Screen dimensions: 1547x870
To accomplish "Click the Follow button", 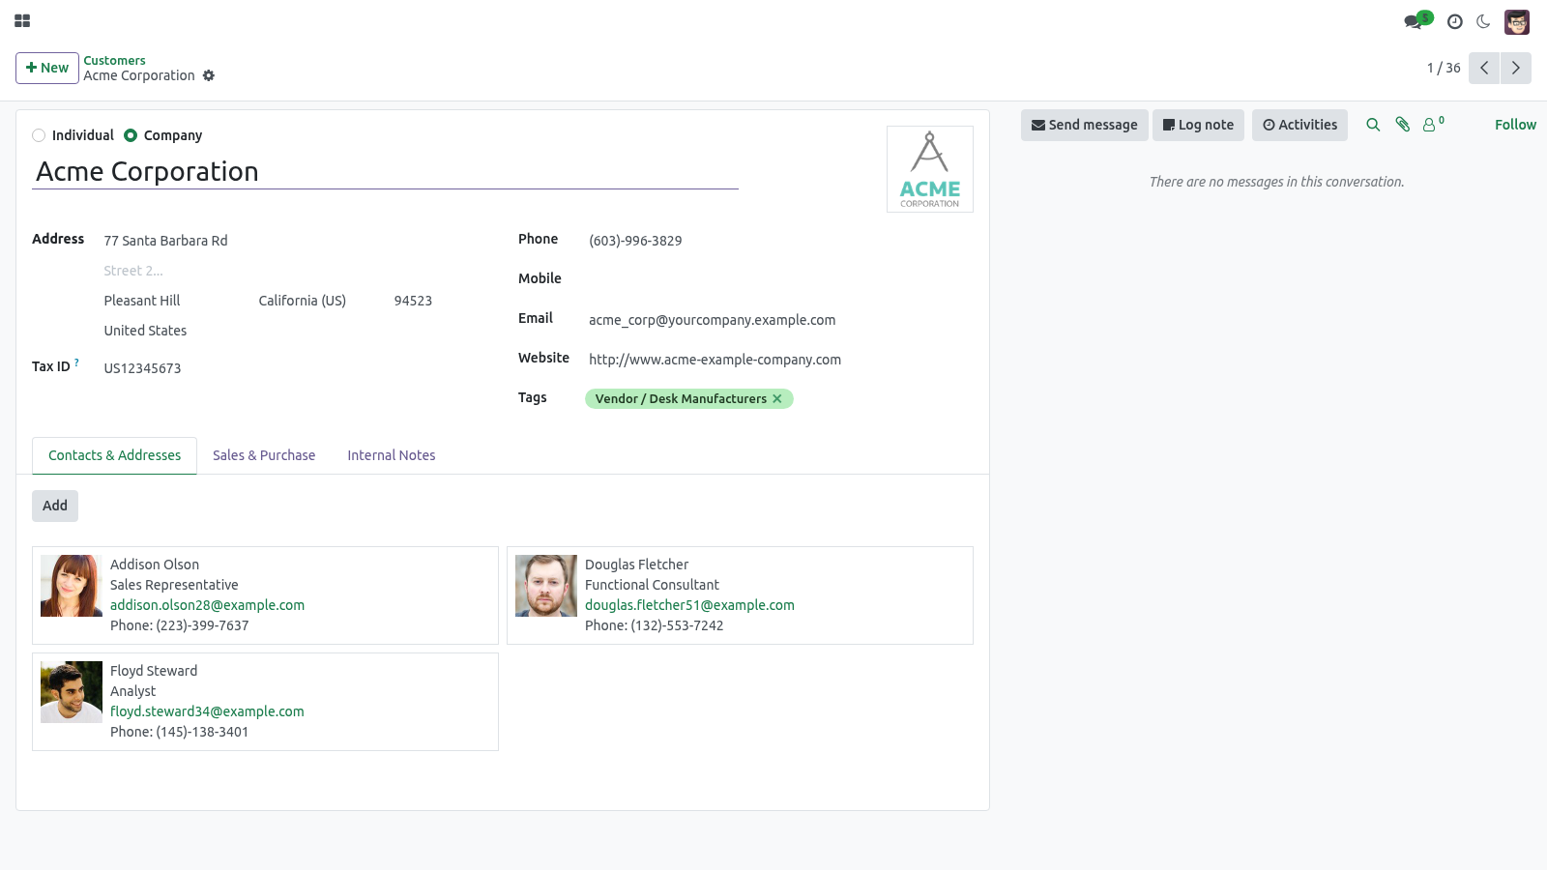I will [x=1515, y=125].
